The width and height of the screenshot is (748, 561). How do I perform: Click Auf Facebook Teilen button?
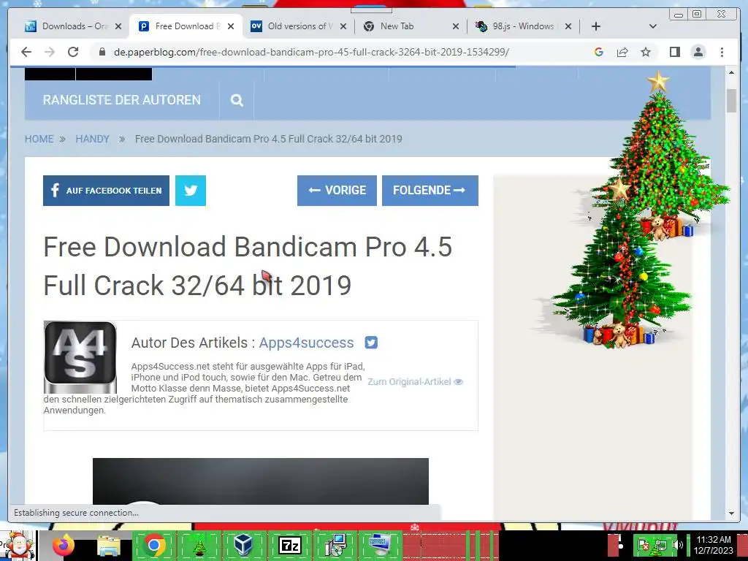coord(106,191)
